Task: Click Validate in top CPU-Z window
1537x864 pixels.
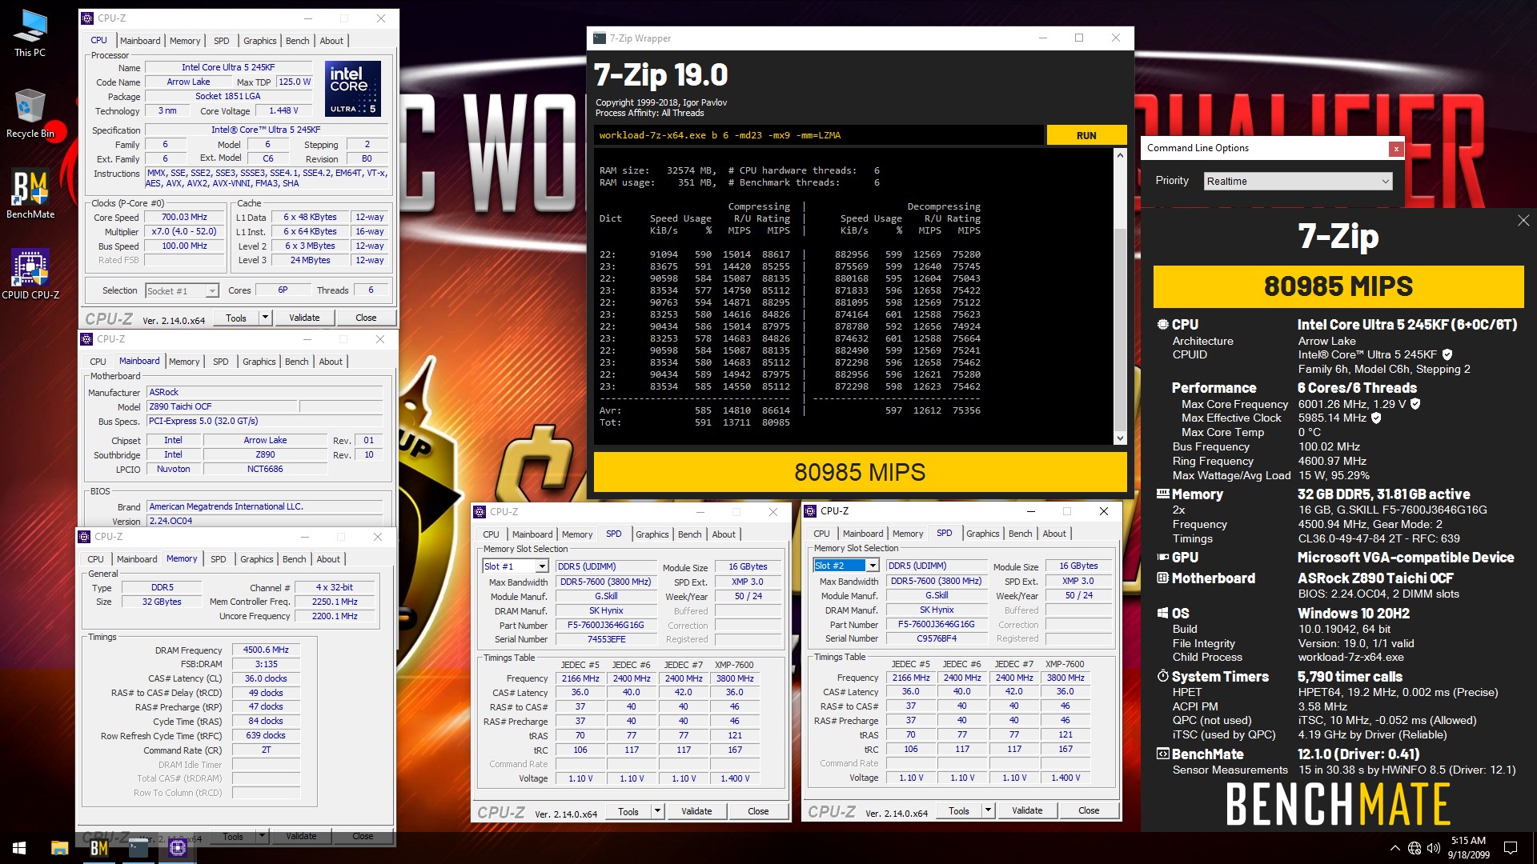Action: [x=304, y=318]
